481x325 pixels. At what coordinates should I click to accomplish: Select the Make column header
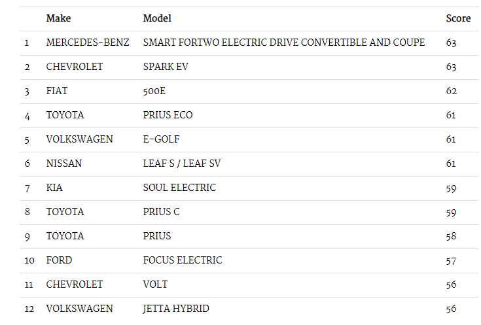click(x=58, y=18)
